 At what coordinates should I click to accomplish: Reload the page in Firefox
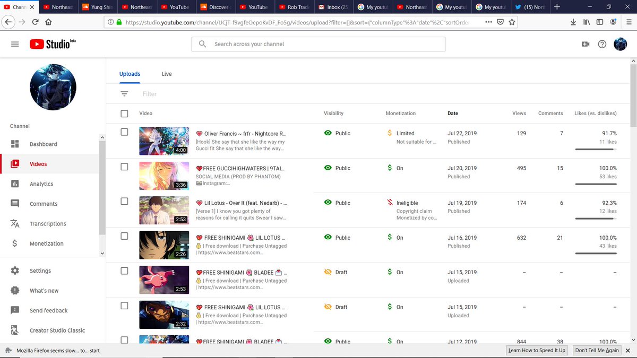pos(35,22)
